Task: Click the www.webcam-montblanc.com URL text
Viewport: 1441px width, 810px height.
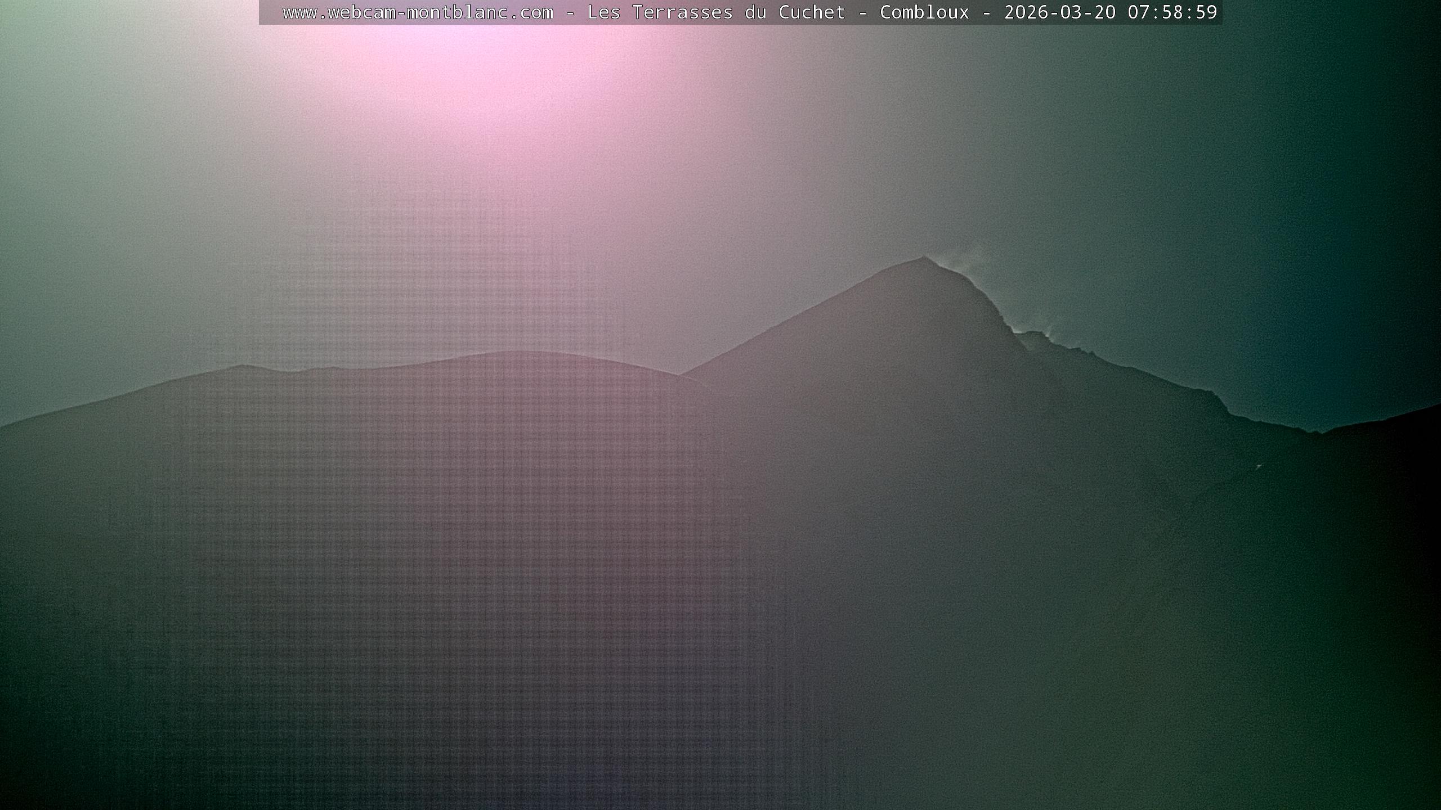Action: click(x=418, y=12)
